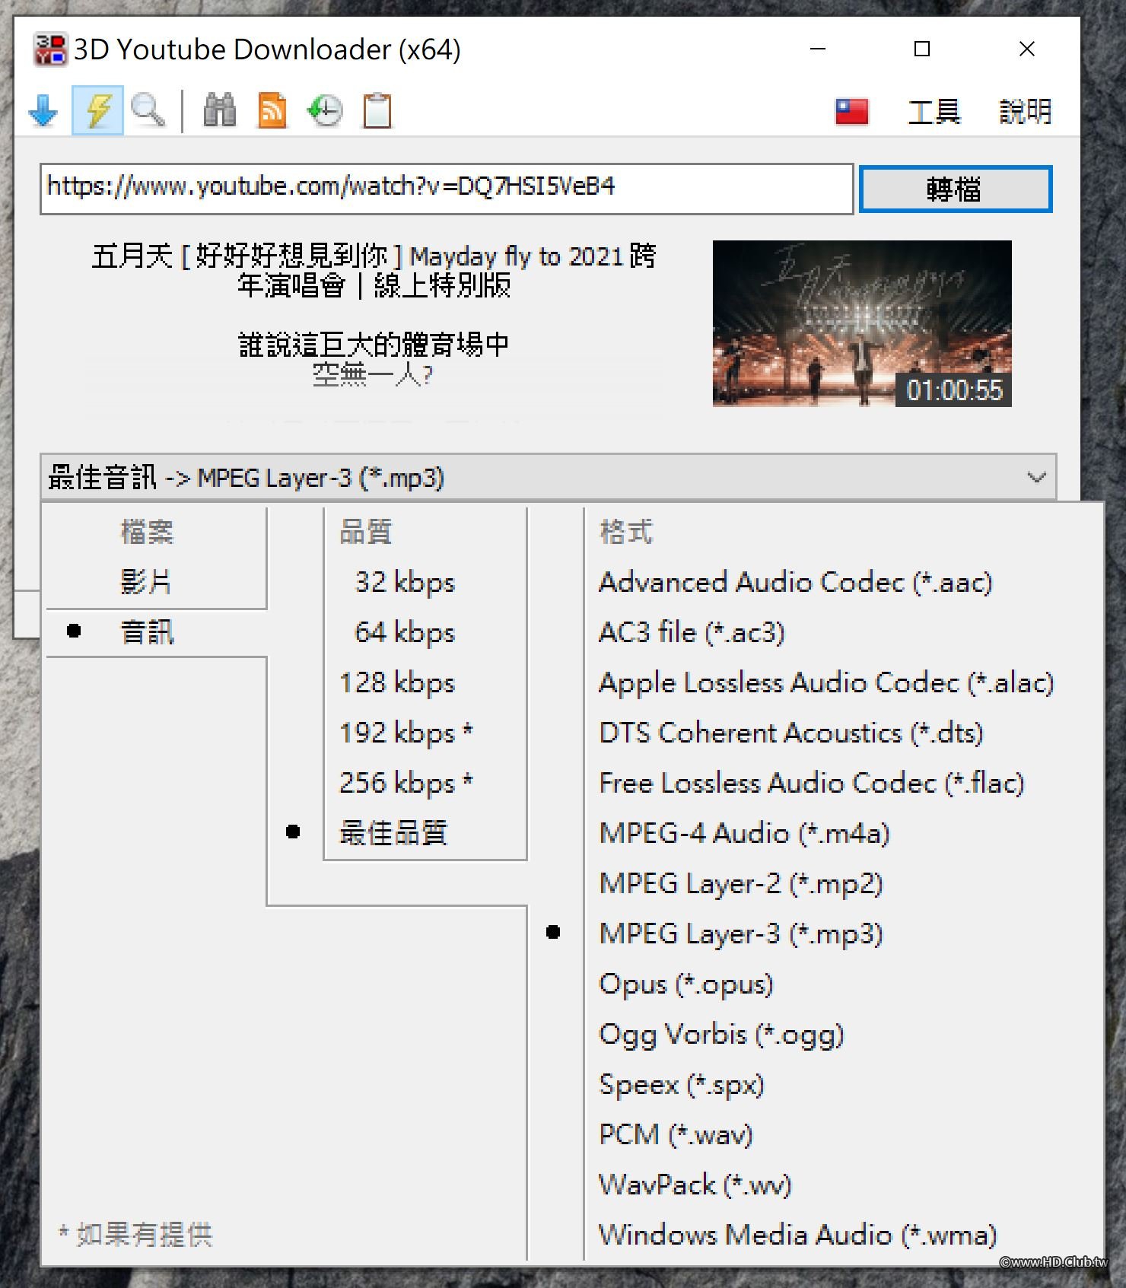This screenshot has width=1126, height=1288.
Task: Toggle the lightning bolt quick mode icon
Action: pos(97,111)
